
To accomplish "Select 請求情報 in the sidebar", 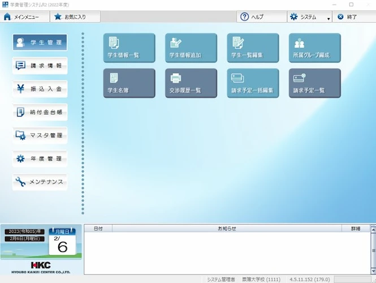I will (x=40, y=66).
